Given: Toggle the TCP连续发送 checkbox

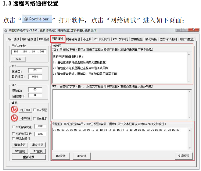Looking at the screenshot, I should tap(13, 127).
